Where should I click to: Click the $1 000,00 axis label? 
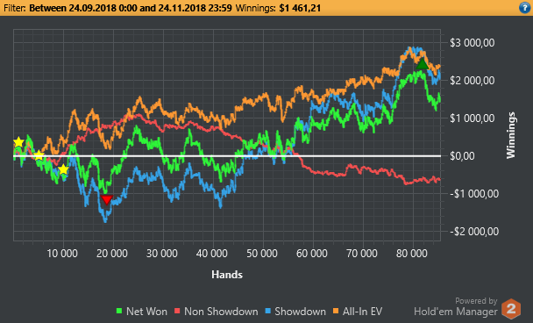[x=473, y=118]
